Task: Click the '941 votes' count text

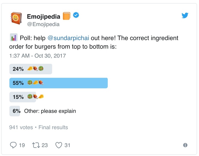Action: 21,127
